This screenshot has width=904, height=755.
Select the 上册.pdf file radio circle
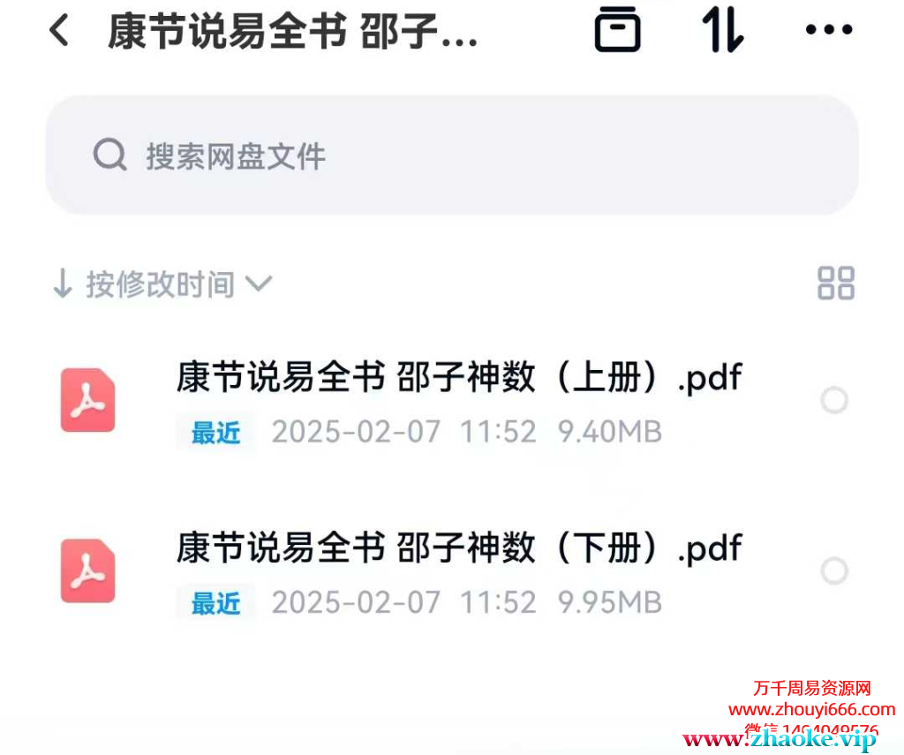click(834, 400)
